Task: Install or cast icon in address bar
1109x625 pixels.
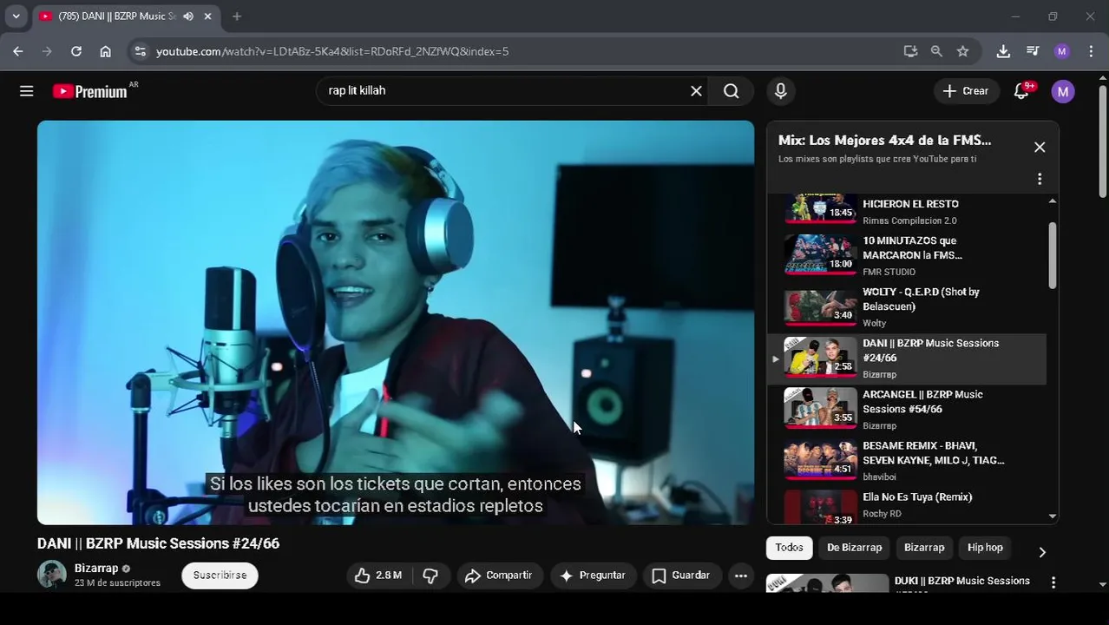Action: (x=910, y=51)
